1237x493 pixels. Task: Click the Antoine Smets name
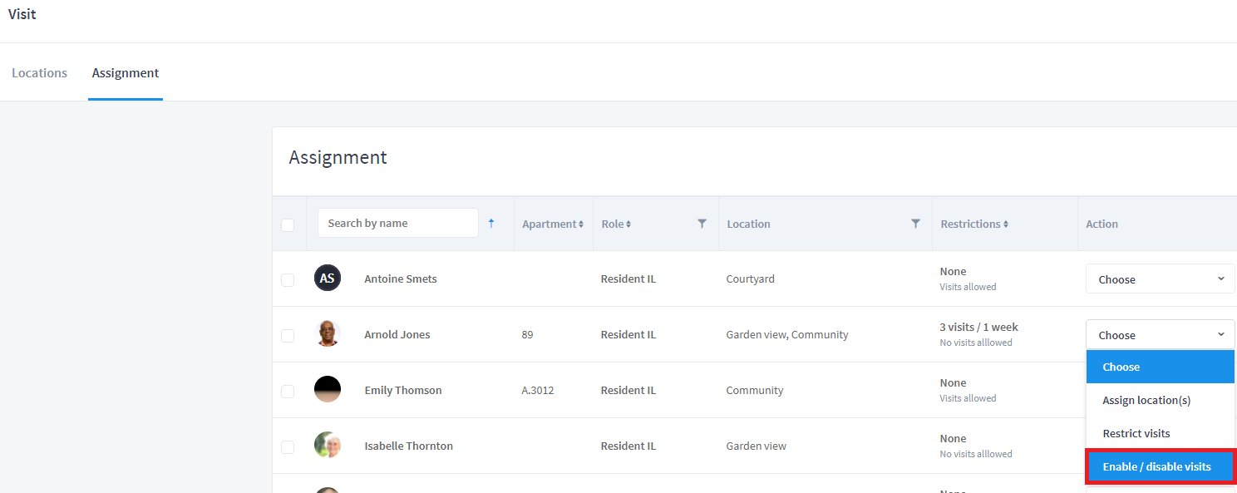401,279
